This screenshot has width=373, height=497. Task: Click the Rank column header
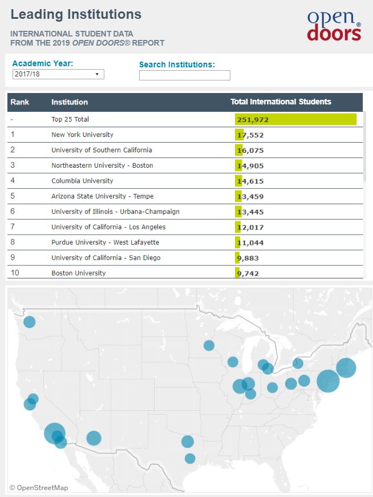(19, 102)
